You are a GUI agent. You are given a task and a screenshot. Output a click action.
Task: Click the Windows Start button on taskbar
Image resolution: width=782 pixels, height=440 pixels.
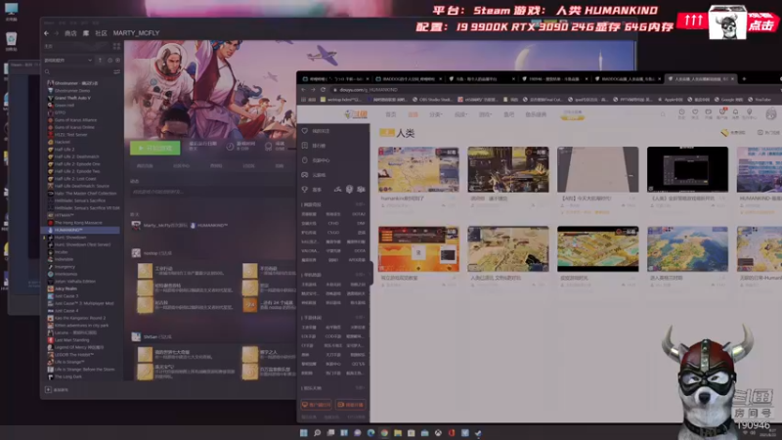click(303, 433)
